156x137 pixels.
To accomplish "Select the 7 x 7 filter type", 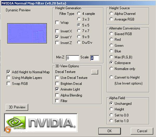I will pos(79,31).
